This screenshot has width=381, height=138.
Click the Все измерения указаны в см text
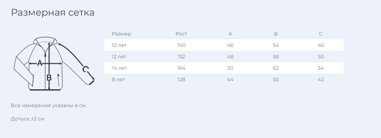click(48, 106)
